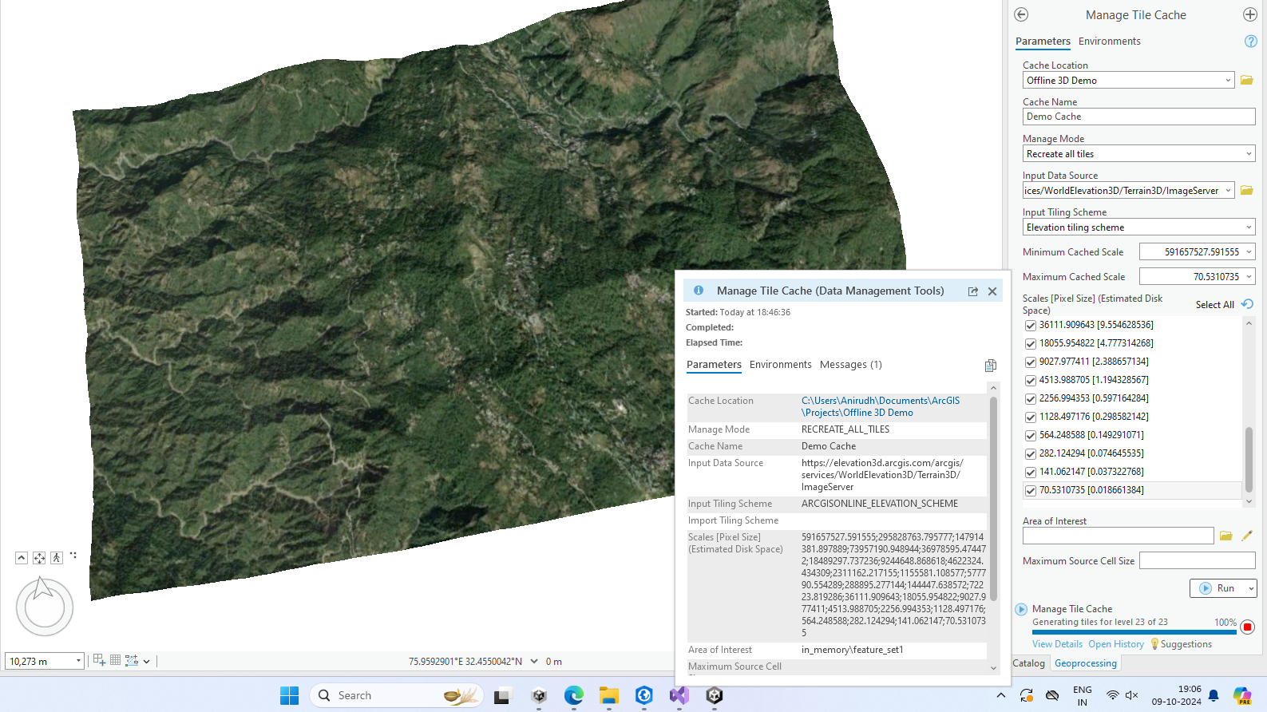Pop out the Manage Tile Cache details window
Screen dimensions: 1267x712
[x=973, y=291]
